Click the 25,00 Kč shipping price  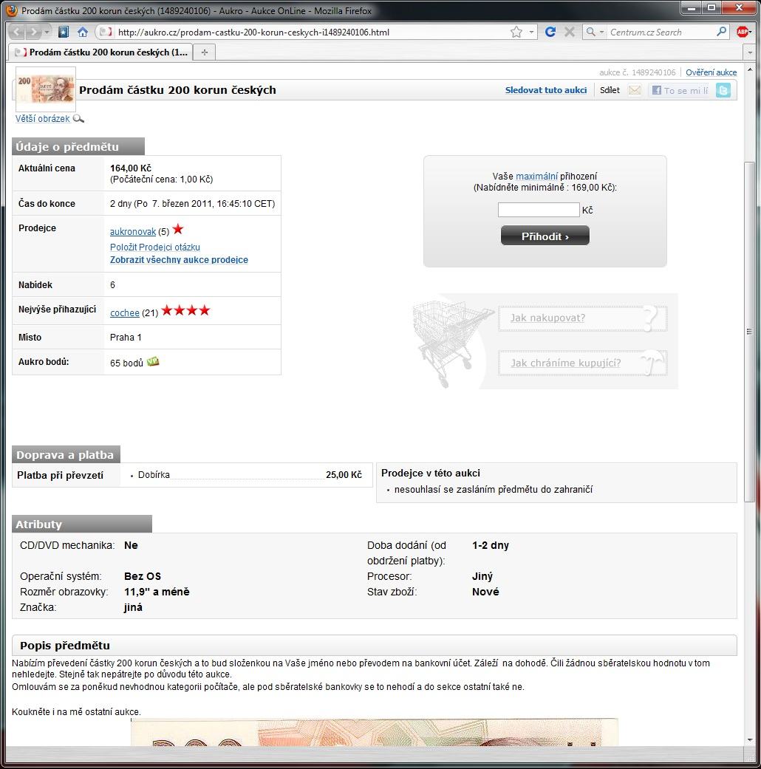point(344,475)
